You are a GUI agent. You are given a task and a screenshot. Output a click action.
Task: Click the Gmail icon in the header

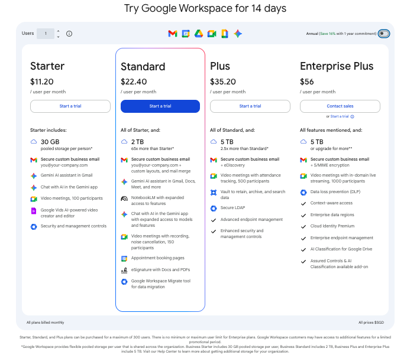(173, 34)
